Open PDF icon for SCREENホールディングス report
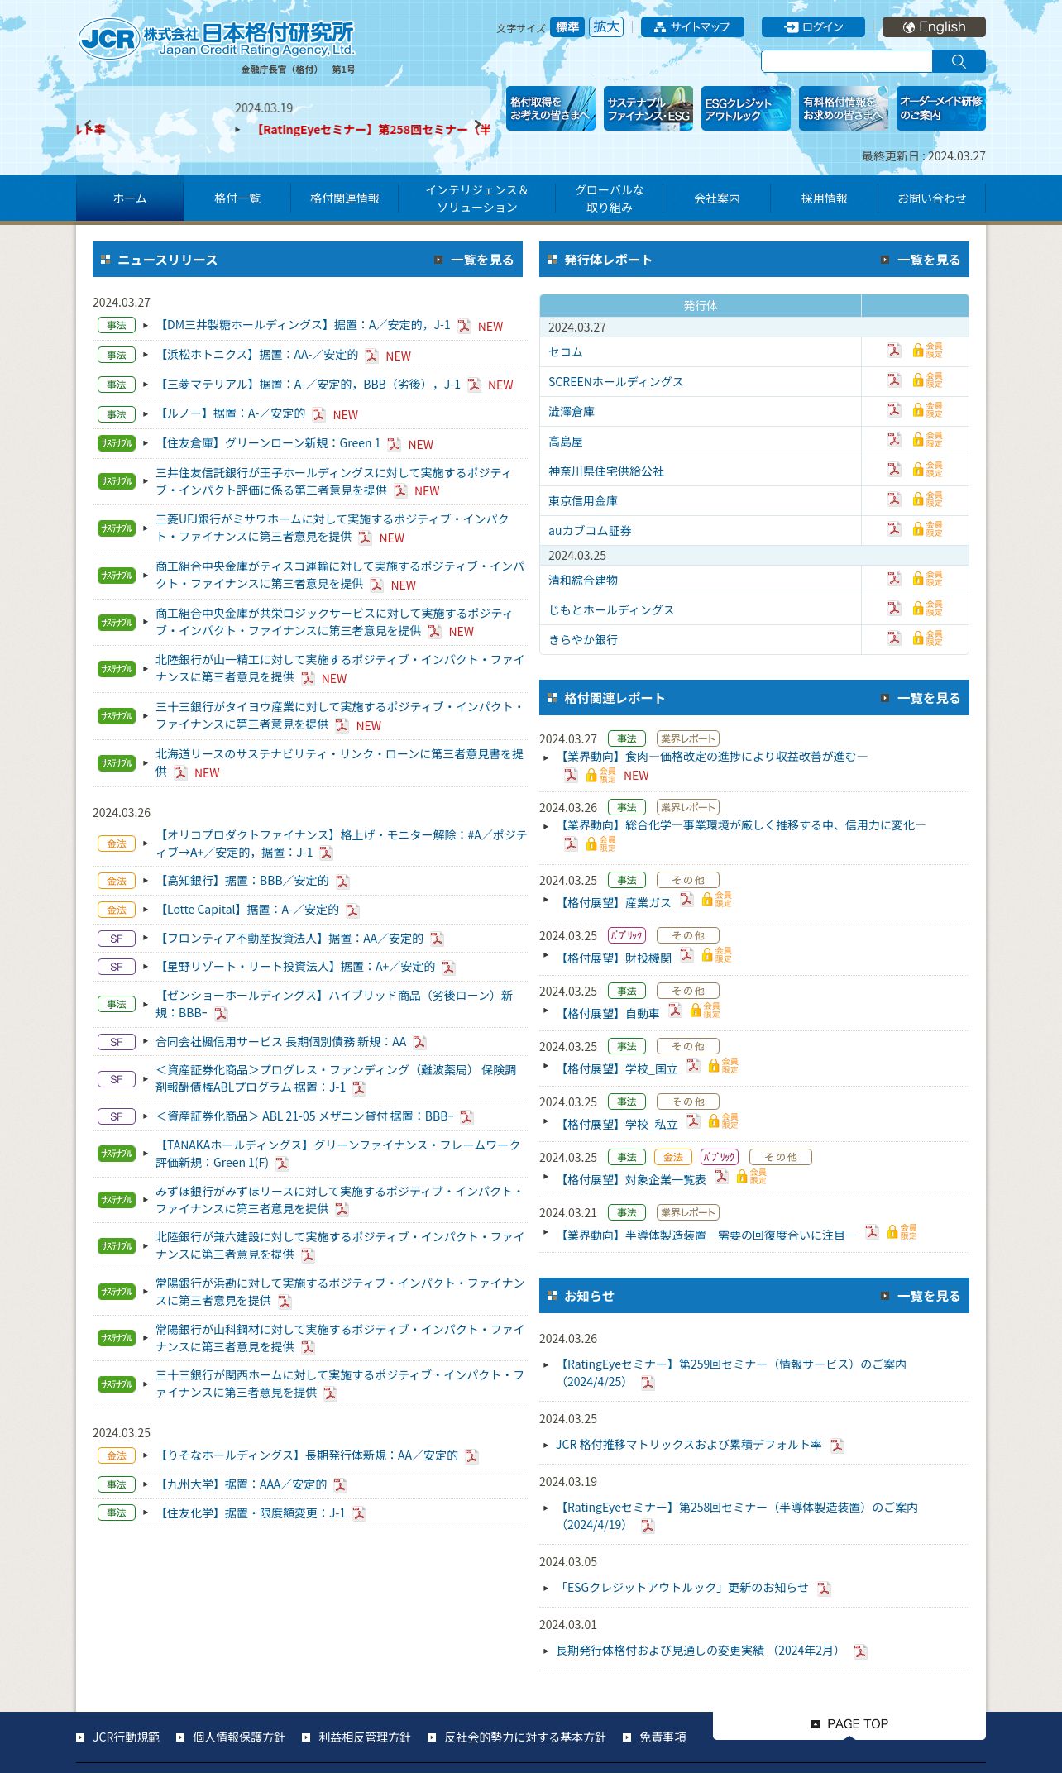The image size is (1062, 1773). pos(894,380)
